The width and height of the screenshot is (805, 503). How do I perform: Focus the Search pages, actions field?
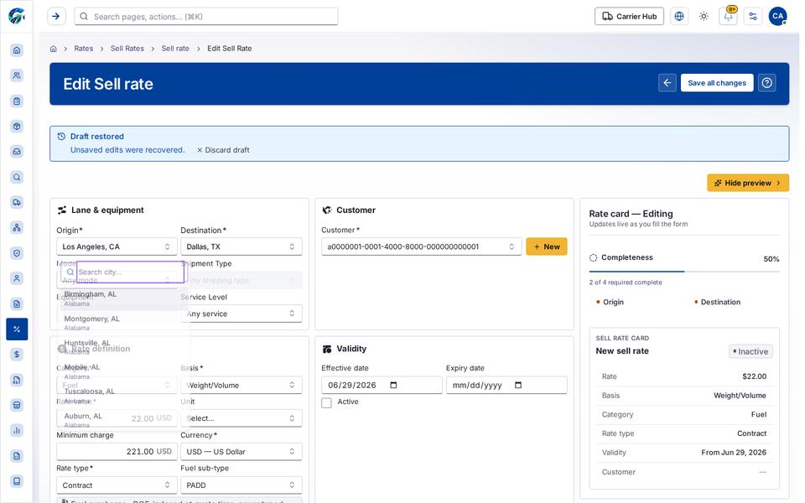(x=206, y=17)
